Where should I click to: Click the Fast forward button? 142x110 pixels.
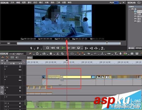74,48
